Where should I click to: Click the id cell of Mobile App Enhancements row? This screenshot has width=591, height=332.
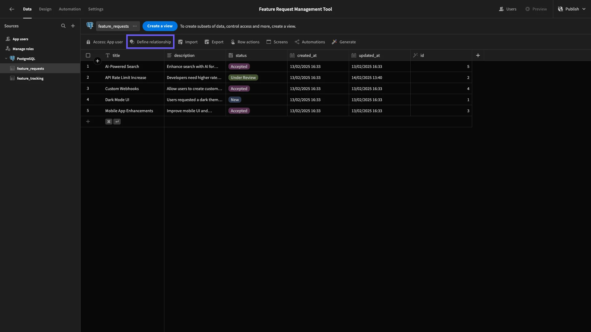click(x=441, y=111)
